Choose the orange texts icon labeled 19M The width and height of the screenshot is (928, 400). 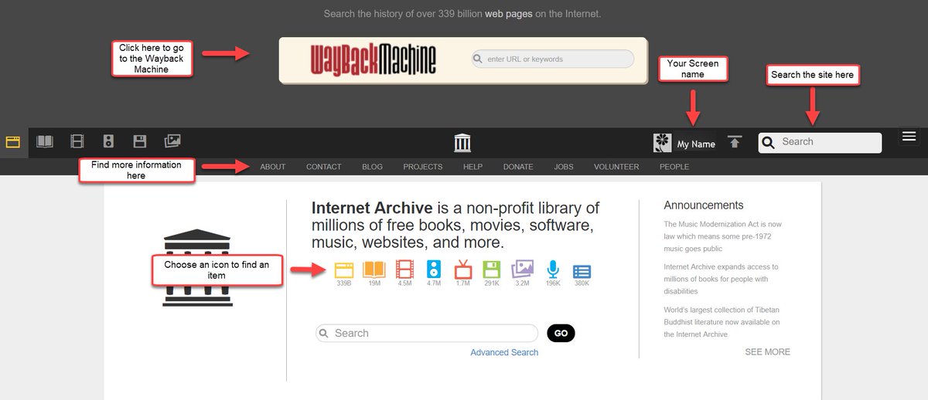pyautogui.click(x=374, y=269)
